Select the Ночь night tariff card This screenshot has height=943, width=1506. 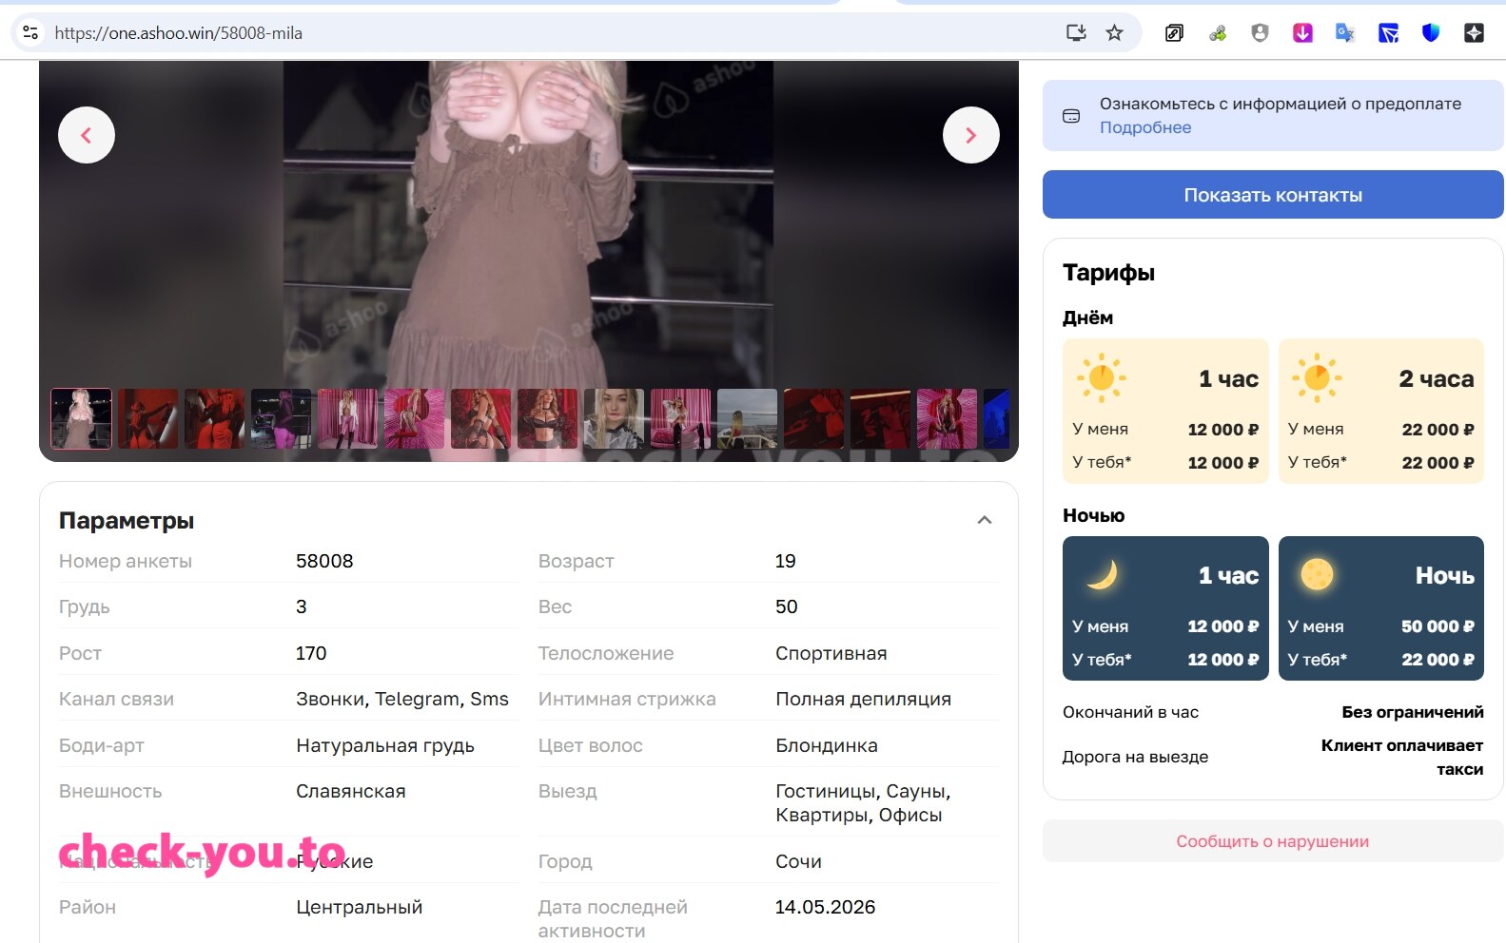(1381, 608)
